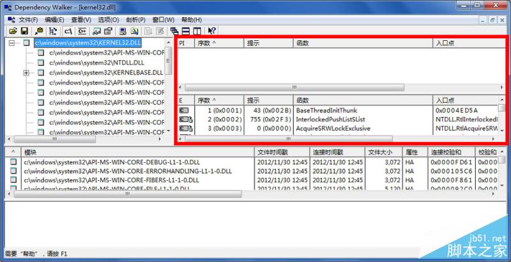Viewport: 511px width, 262px height.
Task: Toggle Auto Expand tree toolbar icon
Action: click(53, 31)
